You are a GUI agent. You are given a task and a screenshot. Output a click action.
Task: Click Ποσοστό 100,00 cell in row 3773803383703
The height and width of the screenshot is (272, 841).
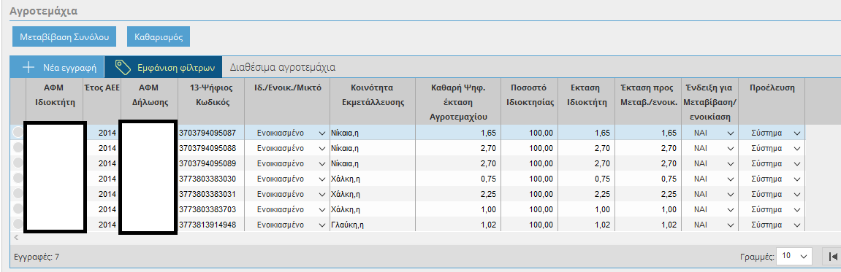tap(530, 209)
